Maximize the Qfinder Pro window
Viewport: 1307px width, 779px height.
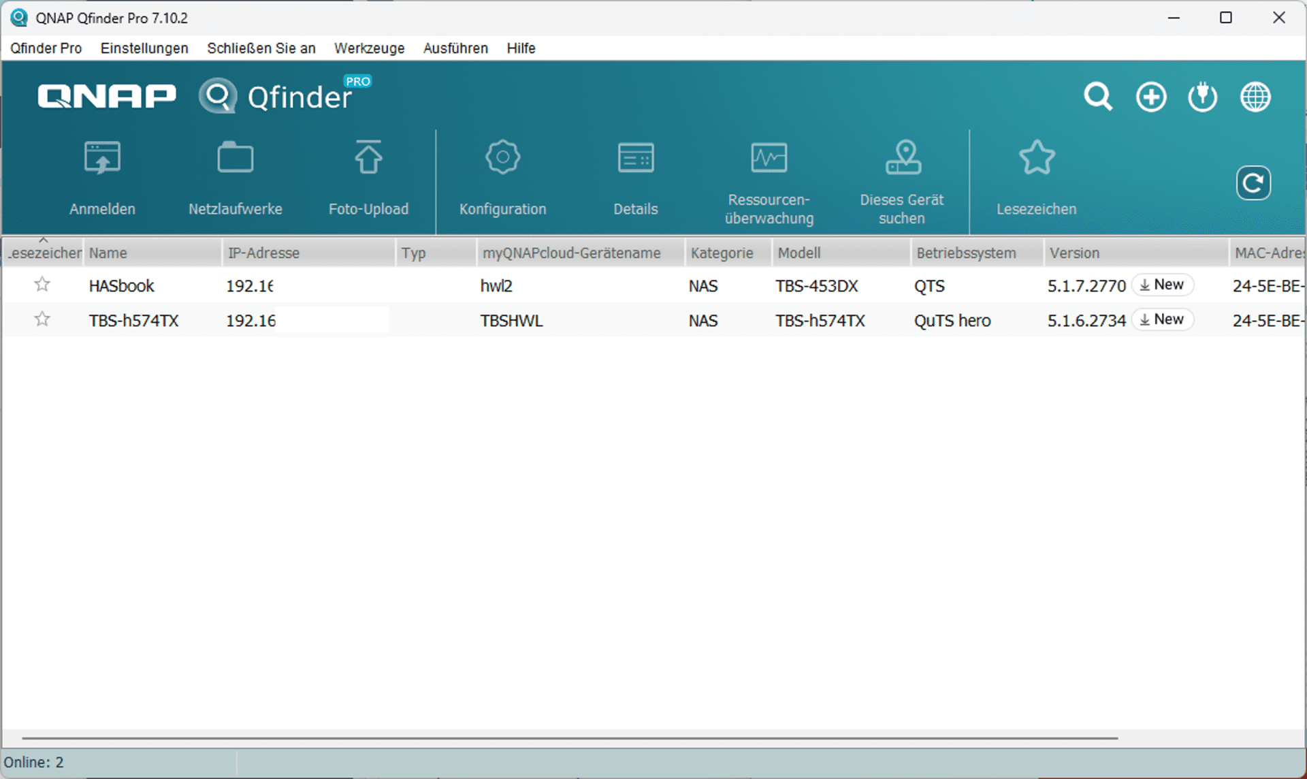click(1226, 18)
